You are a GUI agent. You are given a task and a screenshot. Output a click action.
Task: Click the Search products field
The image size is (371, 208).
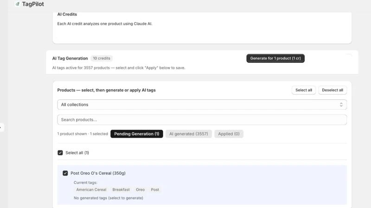tap(202, 120)
